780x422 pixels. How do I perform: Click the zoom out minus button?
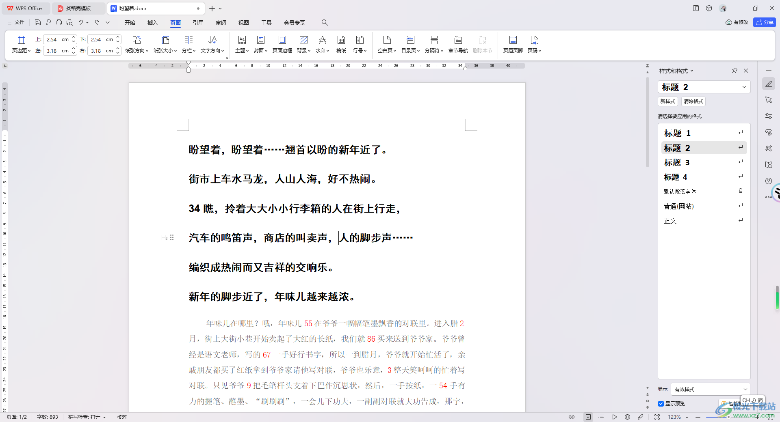698,417
